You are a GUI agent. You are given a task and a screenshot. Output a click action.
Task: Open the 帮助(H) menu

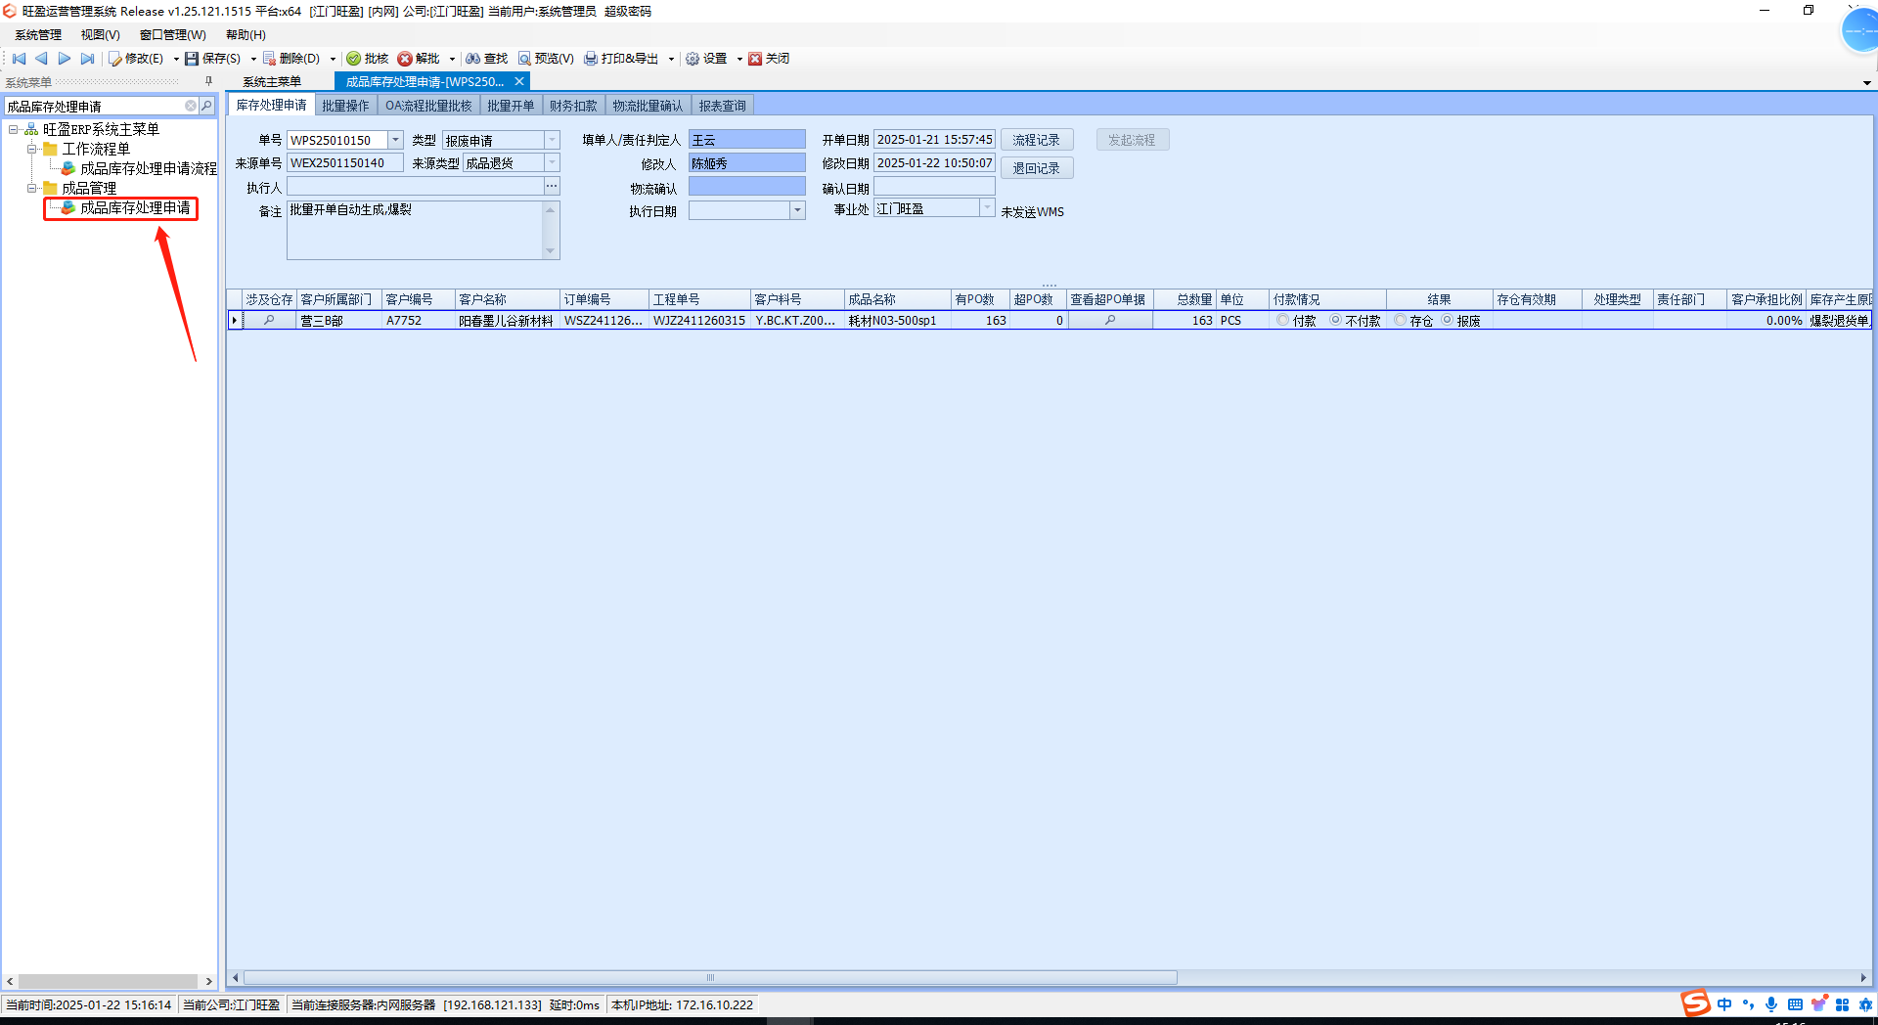246,35
